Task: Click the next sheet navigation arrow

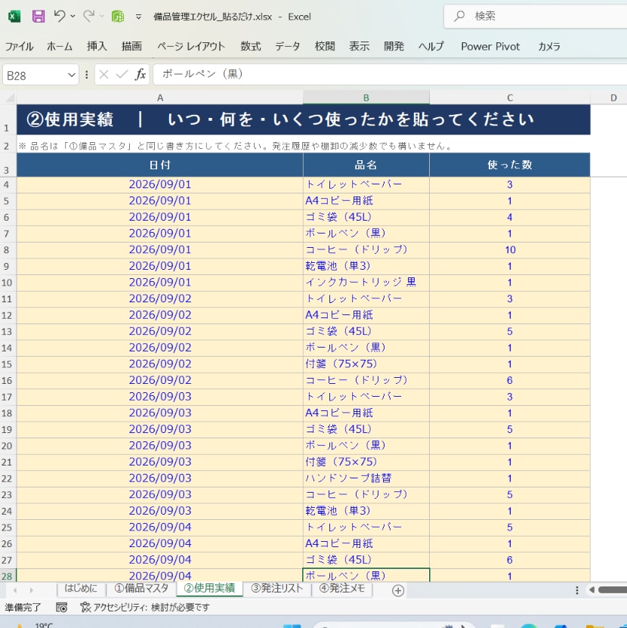Action: coord(31,590)
